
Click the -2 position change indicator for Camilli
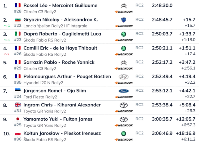[7, 54]
